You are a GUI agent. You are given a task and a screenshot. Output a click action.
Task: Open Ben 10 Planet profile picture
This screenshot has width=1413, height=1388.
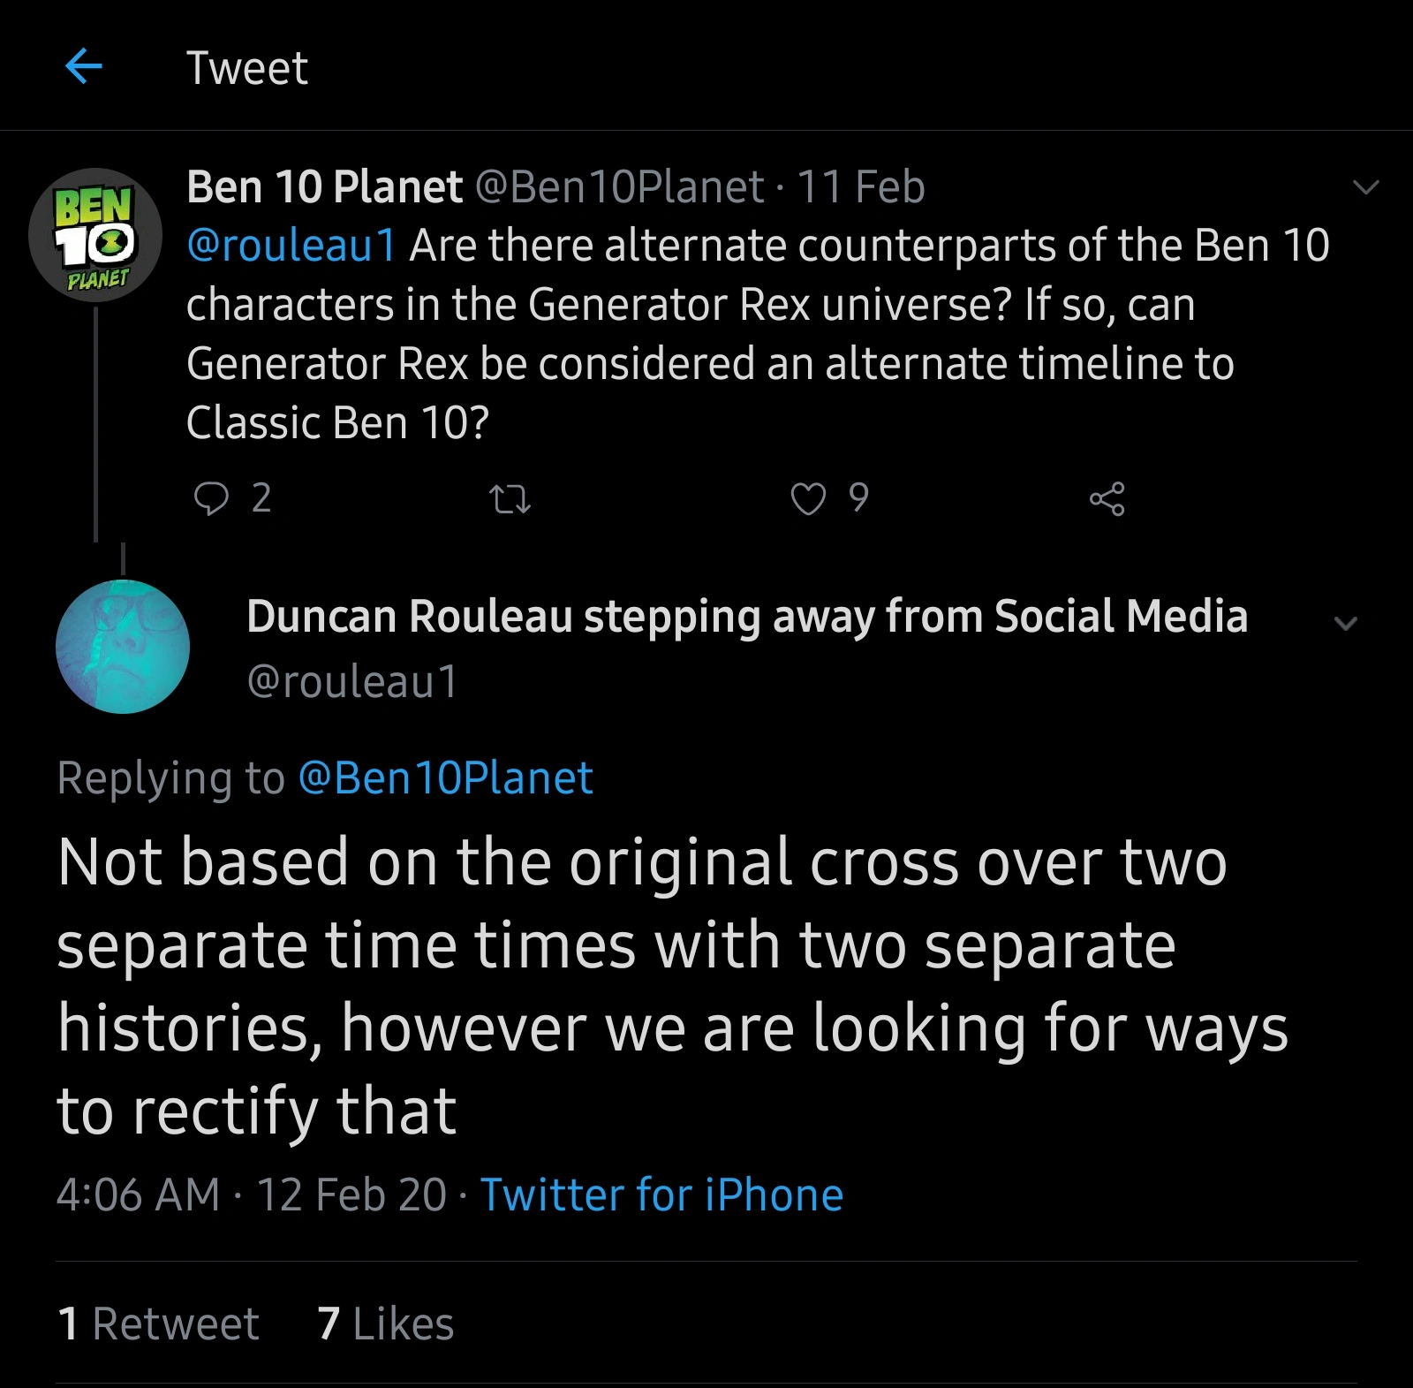[x=95, y=235]
